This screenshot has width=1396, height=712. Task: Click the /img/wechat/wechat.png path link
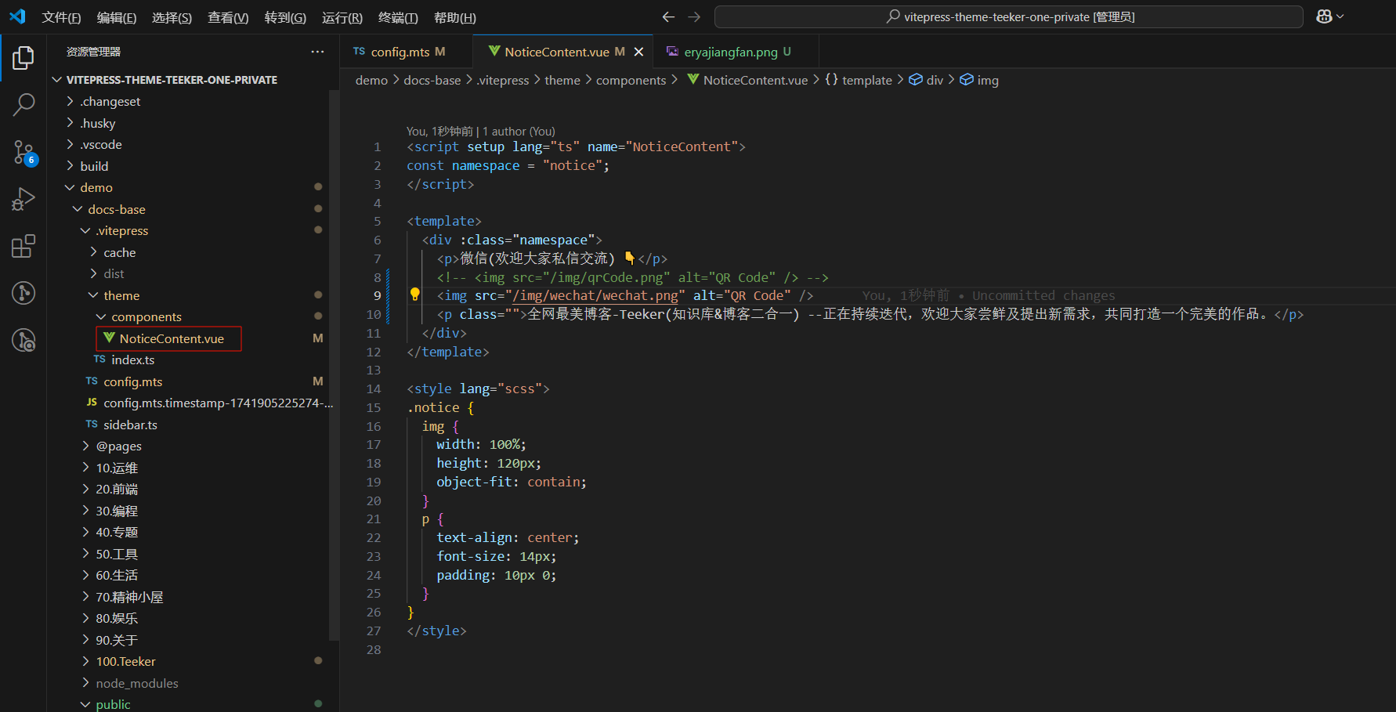(x=595, y=295)
